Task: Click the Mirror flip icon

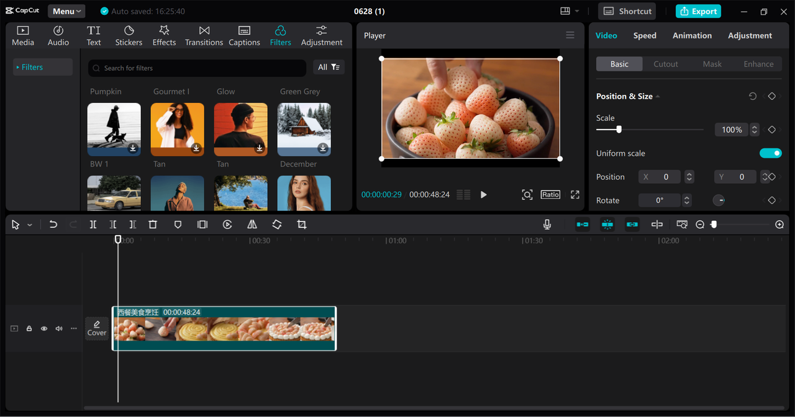Action: point(252,225)
